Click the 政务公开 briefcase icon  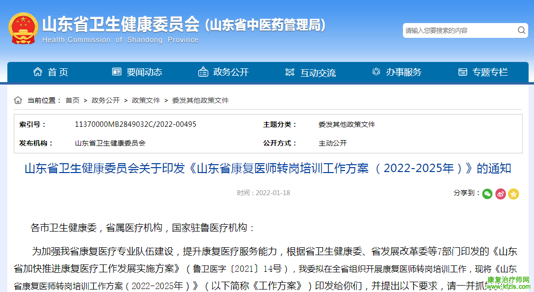(203, 72)
